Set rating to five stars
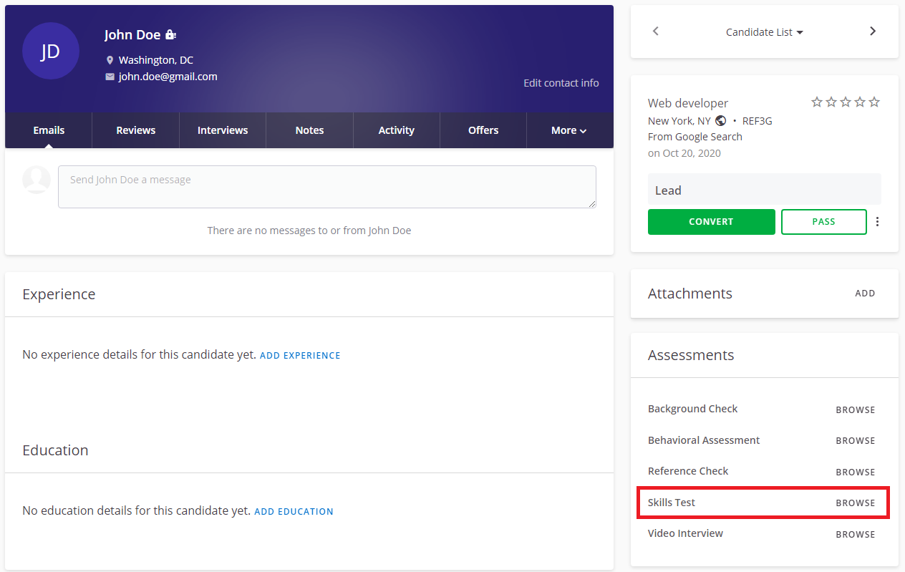Viewport: 905px width, 572px height. click(874, 102)
